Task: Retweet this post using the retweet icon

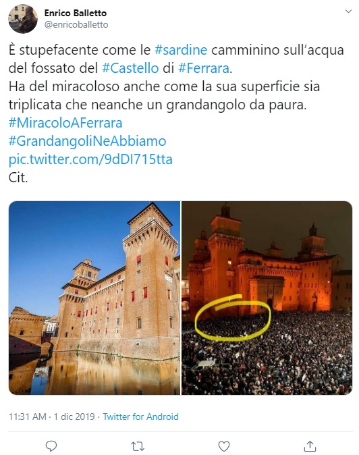Action: [138, 446]
